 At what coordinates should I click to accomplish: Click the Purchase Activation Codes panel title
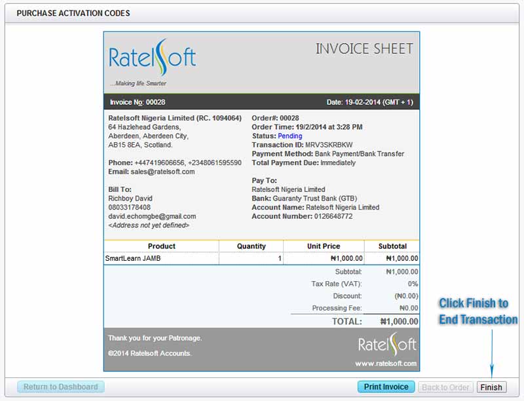[73, 13]
